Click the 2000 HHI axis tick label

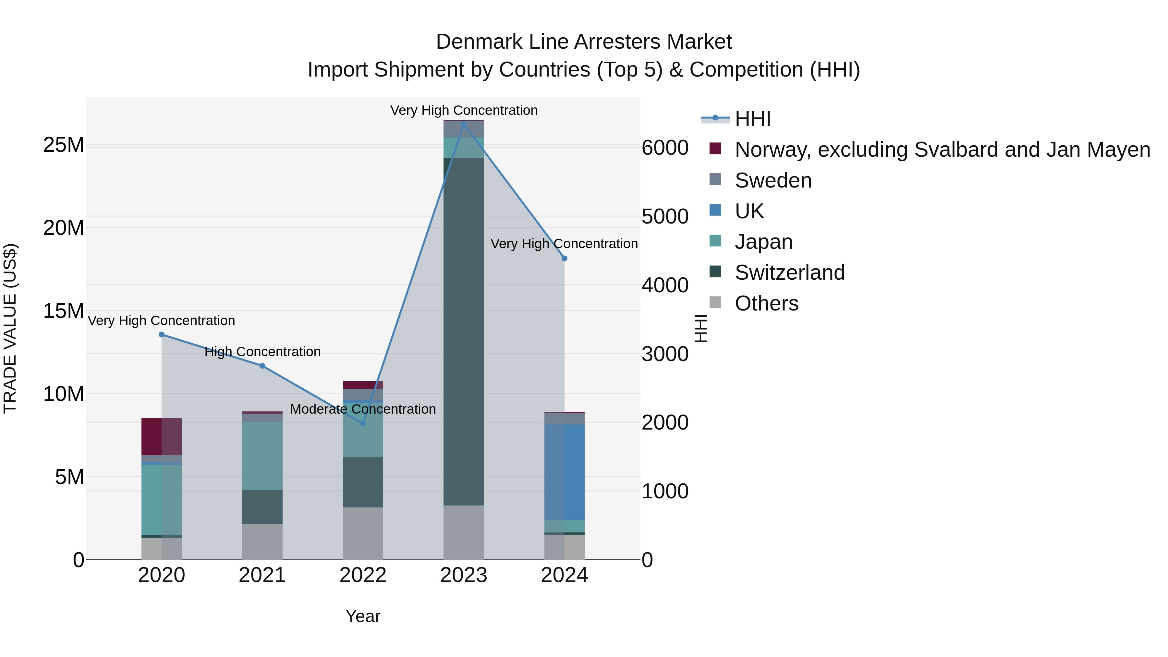[x=665, y=422]
